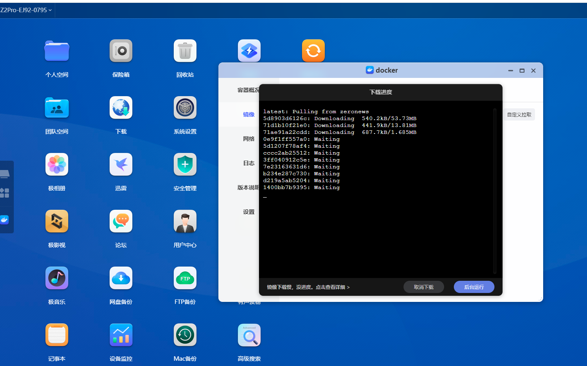Click the laptop icon in left dock

pyautogui.click(x=4, y=174)
